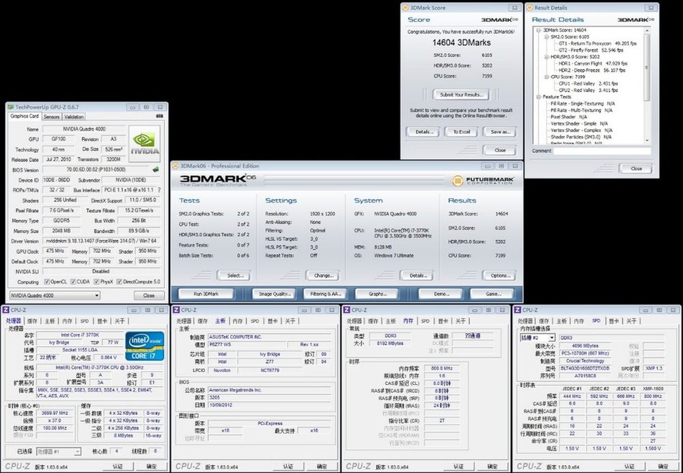Click 认证 button in the processor CPU-Z window
Image resolution: width=683 pixels, height=473 pixels.
point(117,466)
